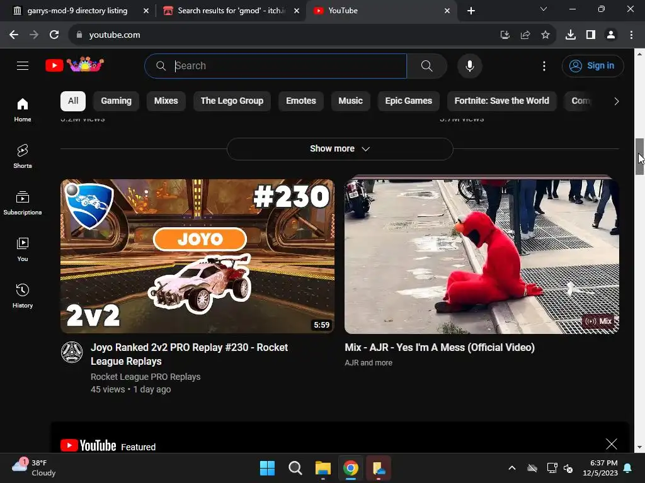Reload the YouTube page
This screenshot has height=483, width=645.
coord(54,35)
